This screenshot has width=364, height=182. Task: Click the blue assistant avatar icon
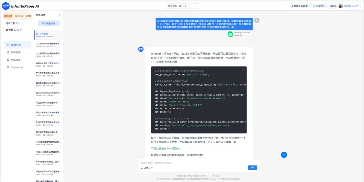coord(141,49)
